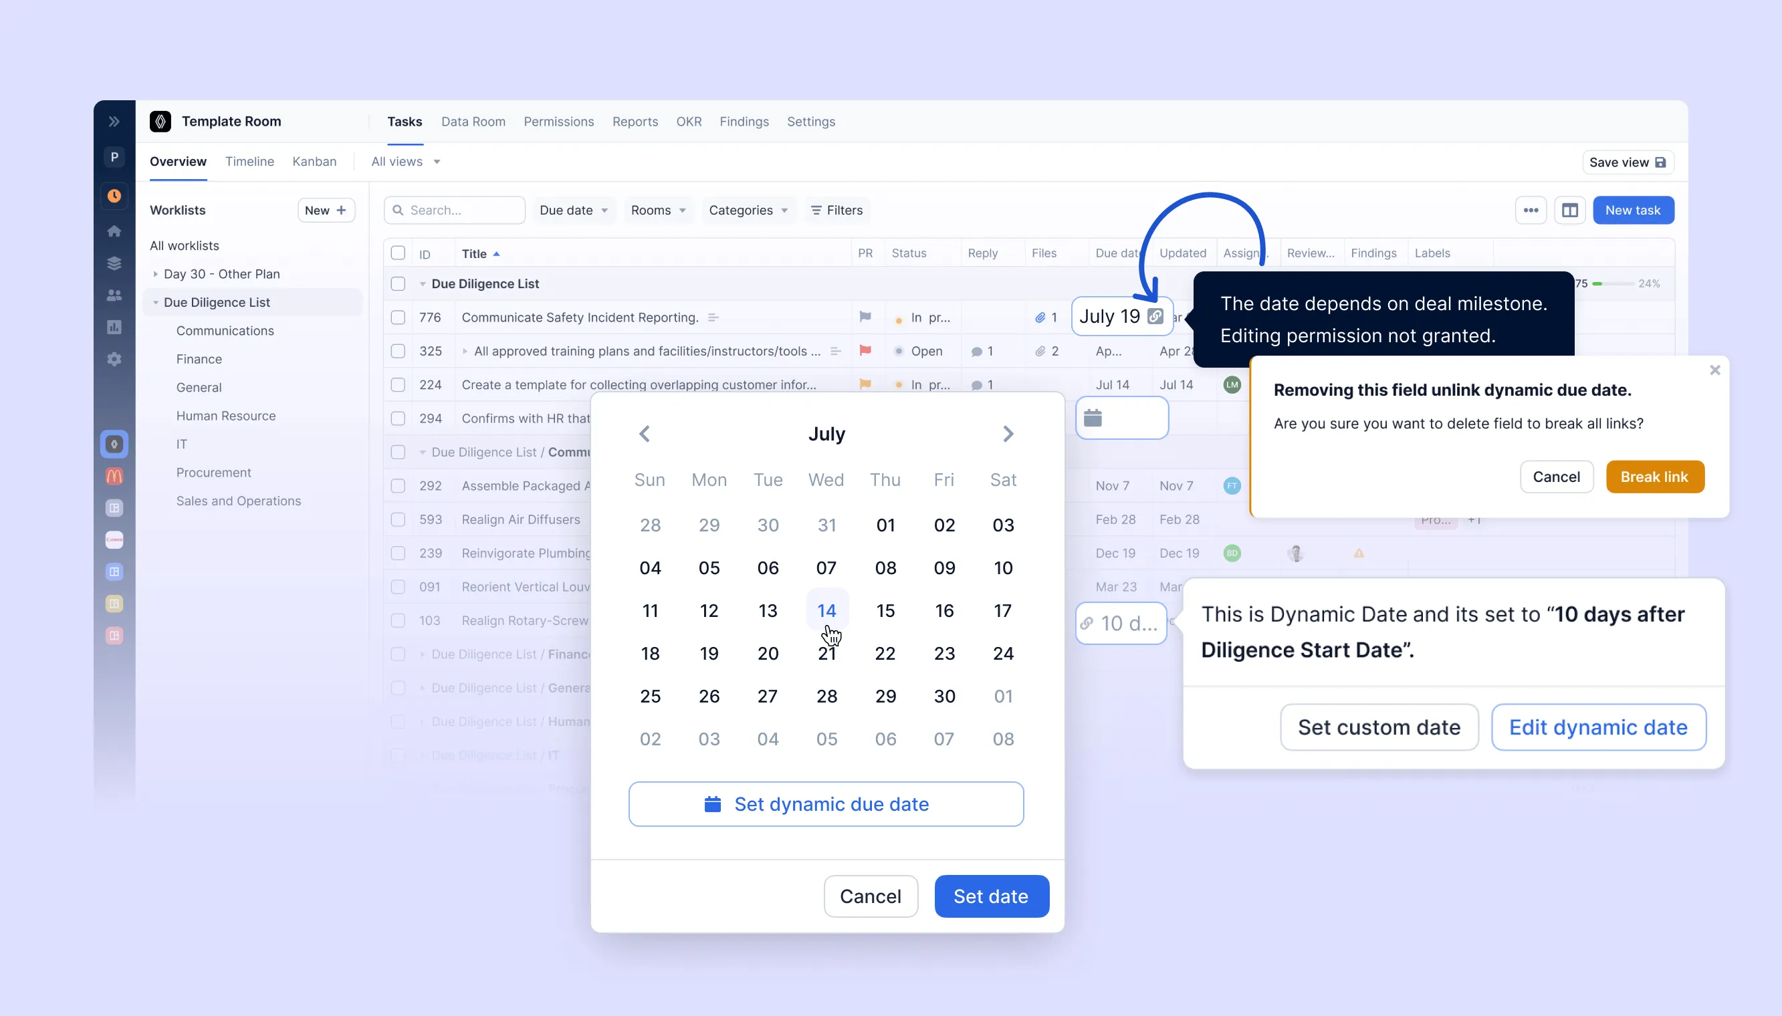The image size is (1782, 1016).
Task: Check the box for task 776
Action: click(398, 317)
